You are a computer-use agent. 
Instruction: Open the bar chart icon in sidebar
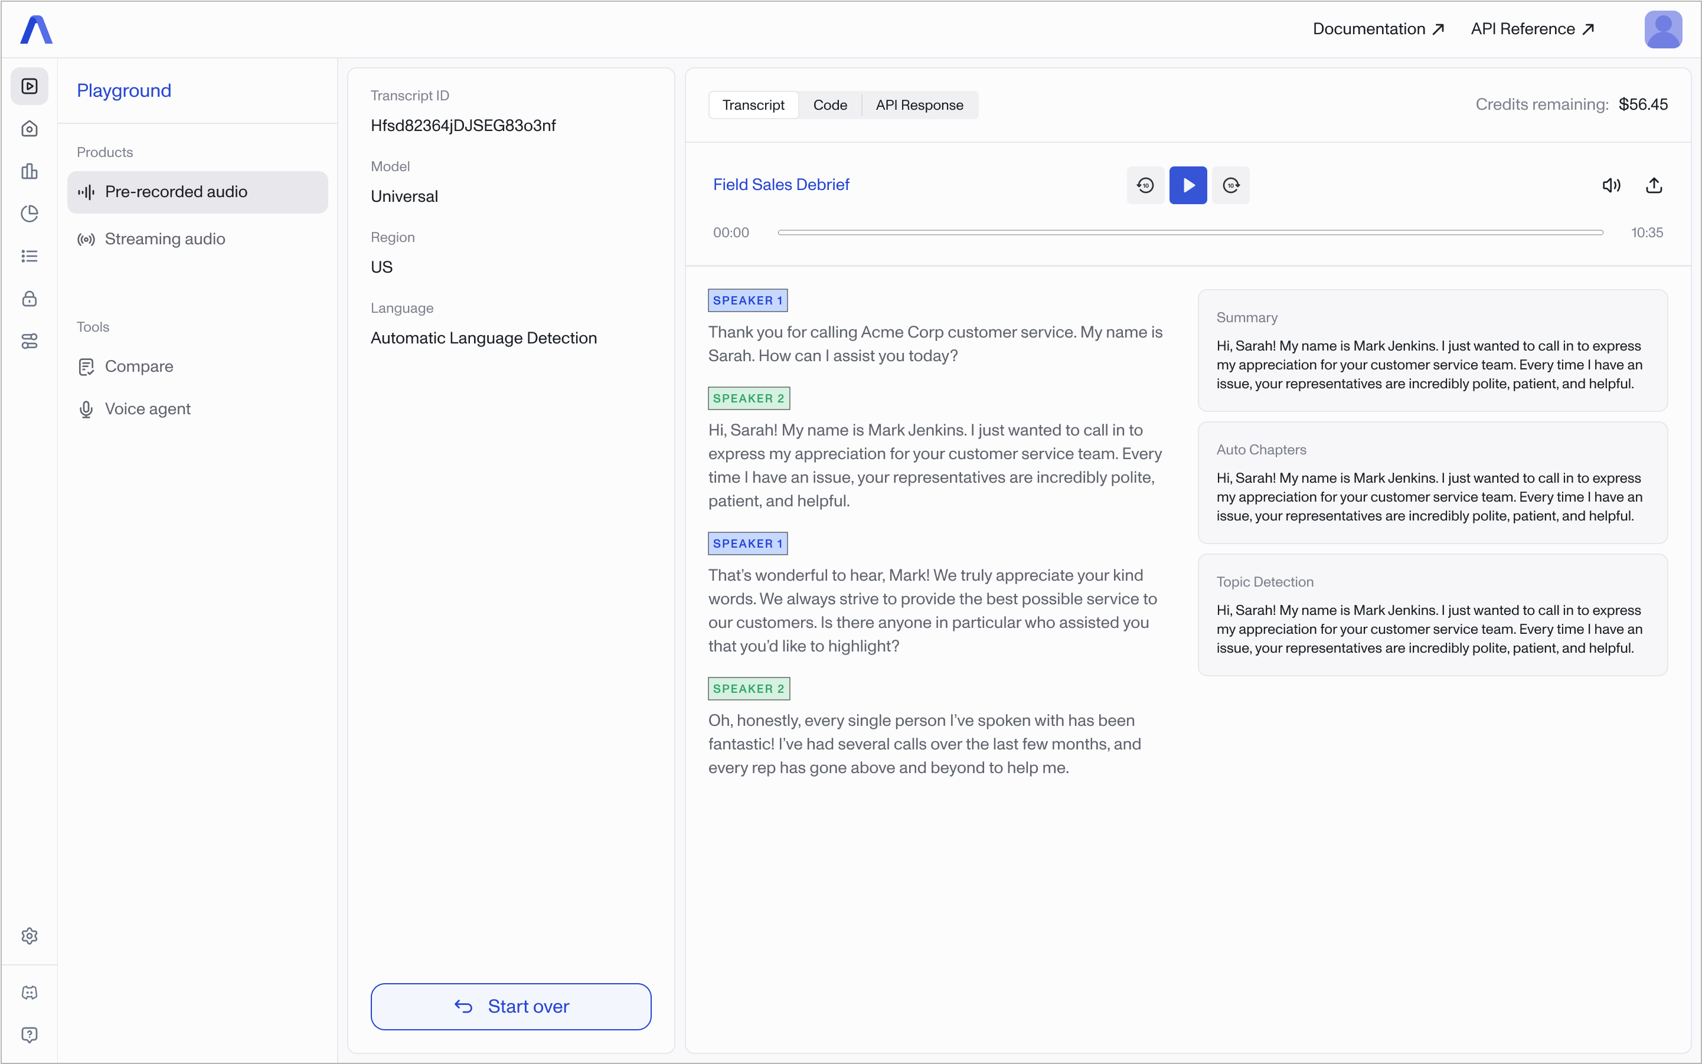[30, 171]
